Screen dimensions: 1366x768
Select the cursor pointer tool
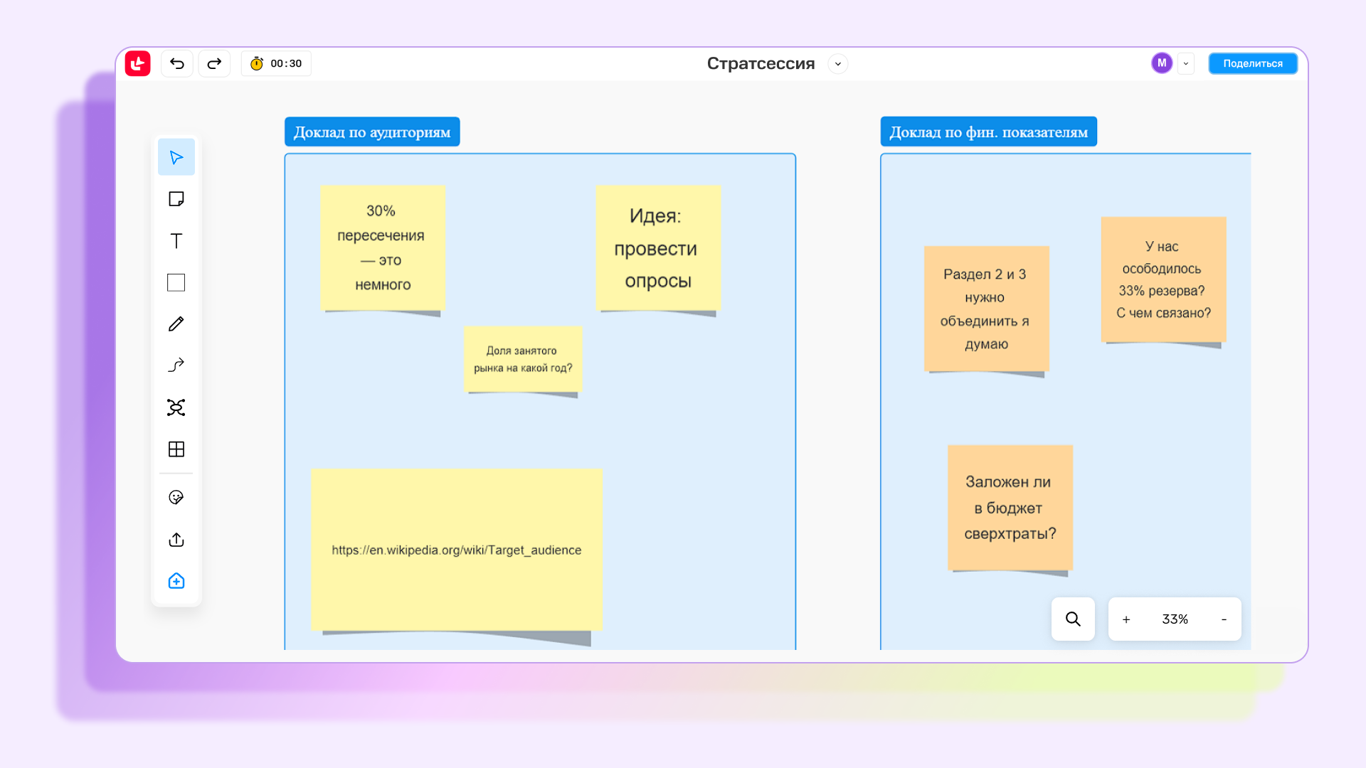176,157
